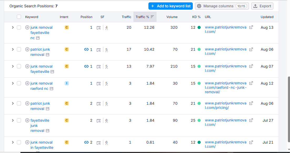The height and width of the screenshot is (153, 290).
Task: Click Add to keyword list button
Action: click(171, 6)
